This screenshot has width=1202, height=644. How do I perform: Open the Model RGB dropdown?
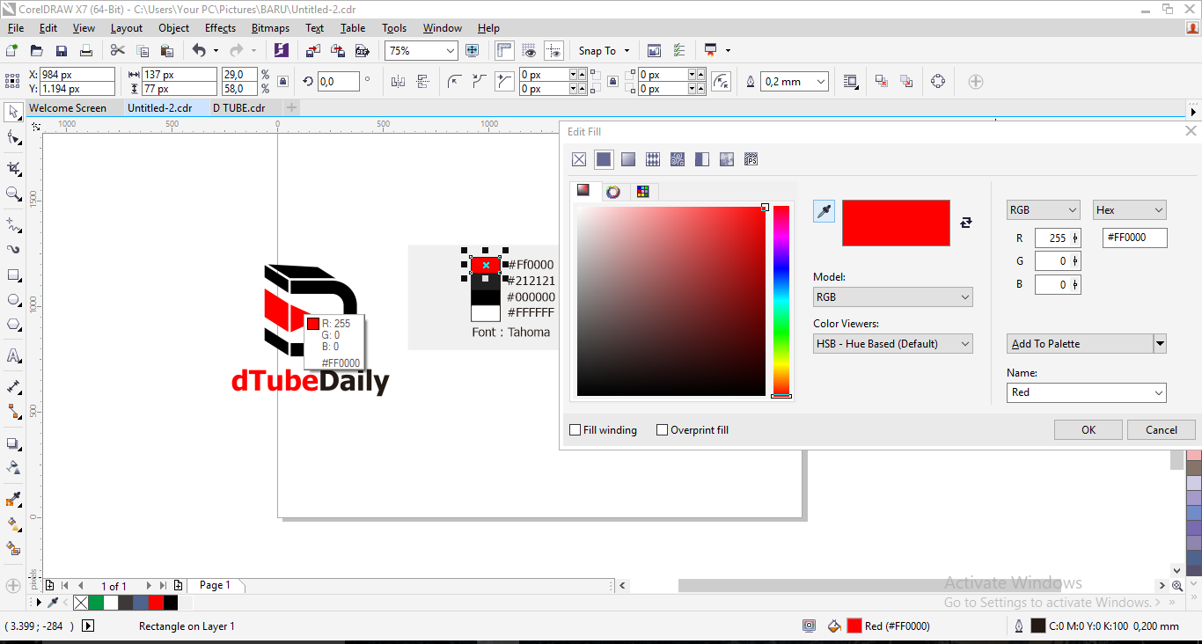tap(892, 297)
